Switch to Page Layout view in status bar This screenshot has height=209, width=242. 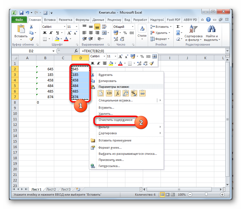pos(168,195)
